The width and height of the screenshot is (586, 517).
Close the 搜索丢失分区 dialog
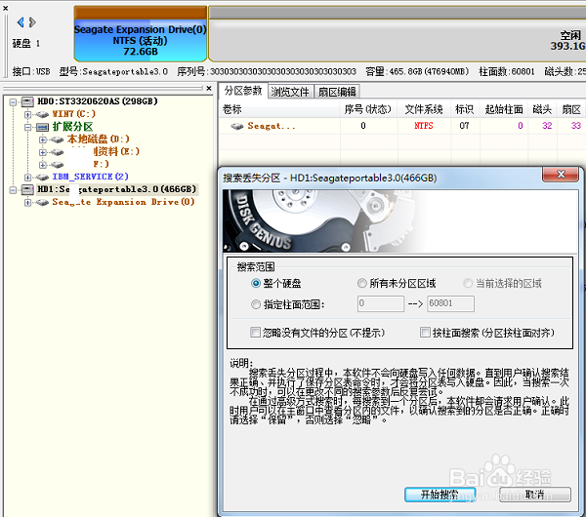point(561,175)
